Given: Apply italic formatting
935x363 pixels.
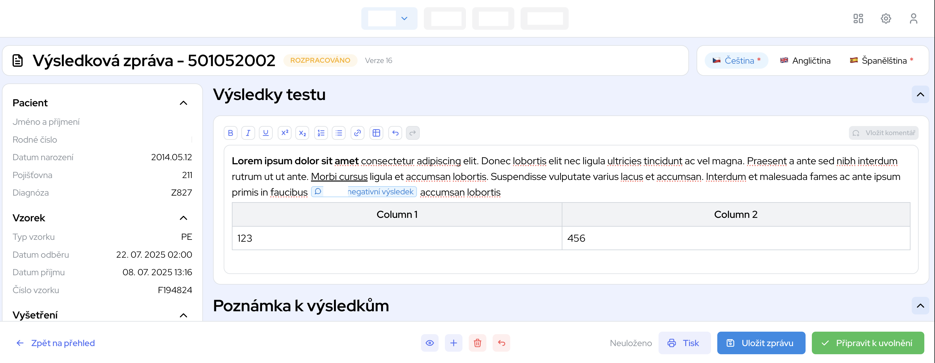Looking at the screenshot, I should tap(248, 133).
